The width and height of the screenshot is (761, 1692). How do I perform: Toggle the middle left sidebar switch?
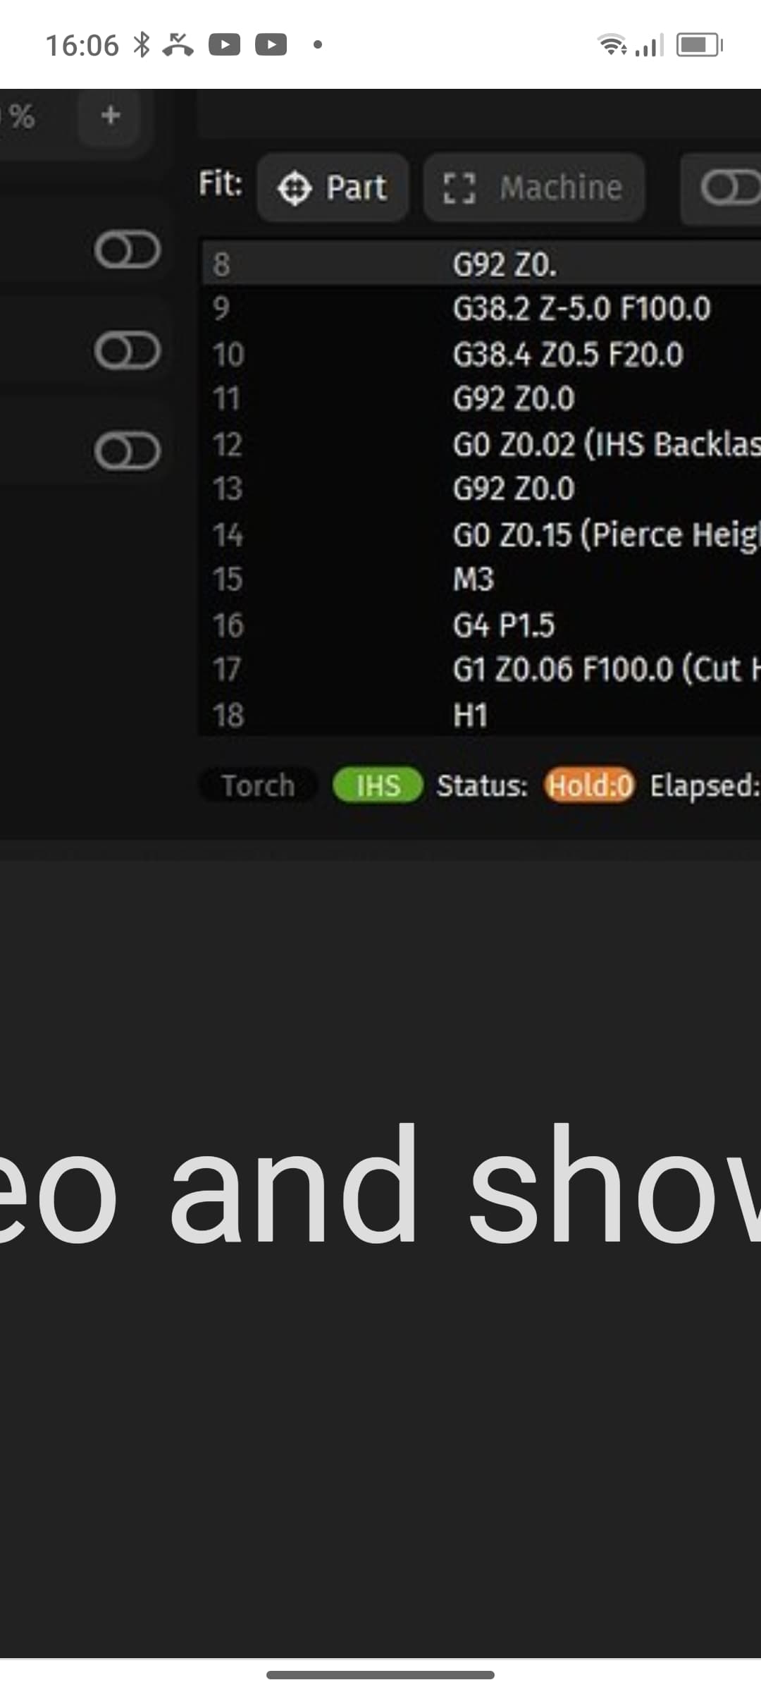[128, 350]
